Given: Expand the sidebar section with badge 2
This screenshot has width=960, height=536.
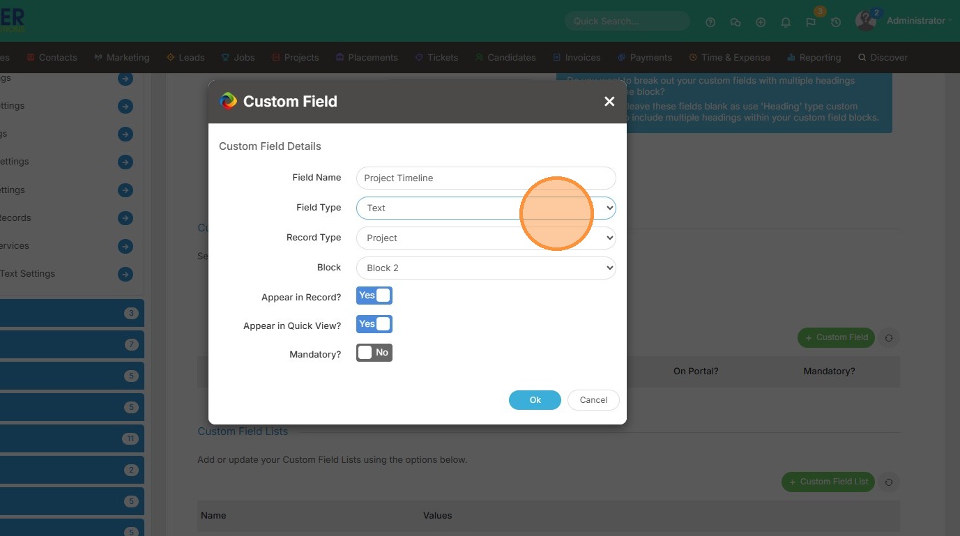Looking at the screenshot, I should [72, 470].
